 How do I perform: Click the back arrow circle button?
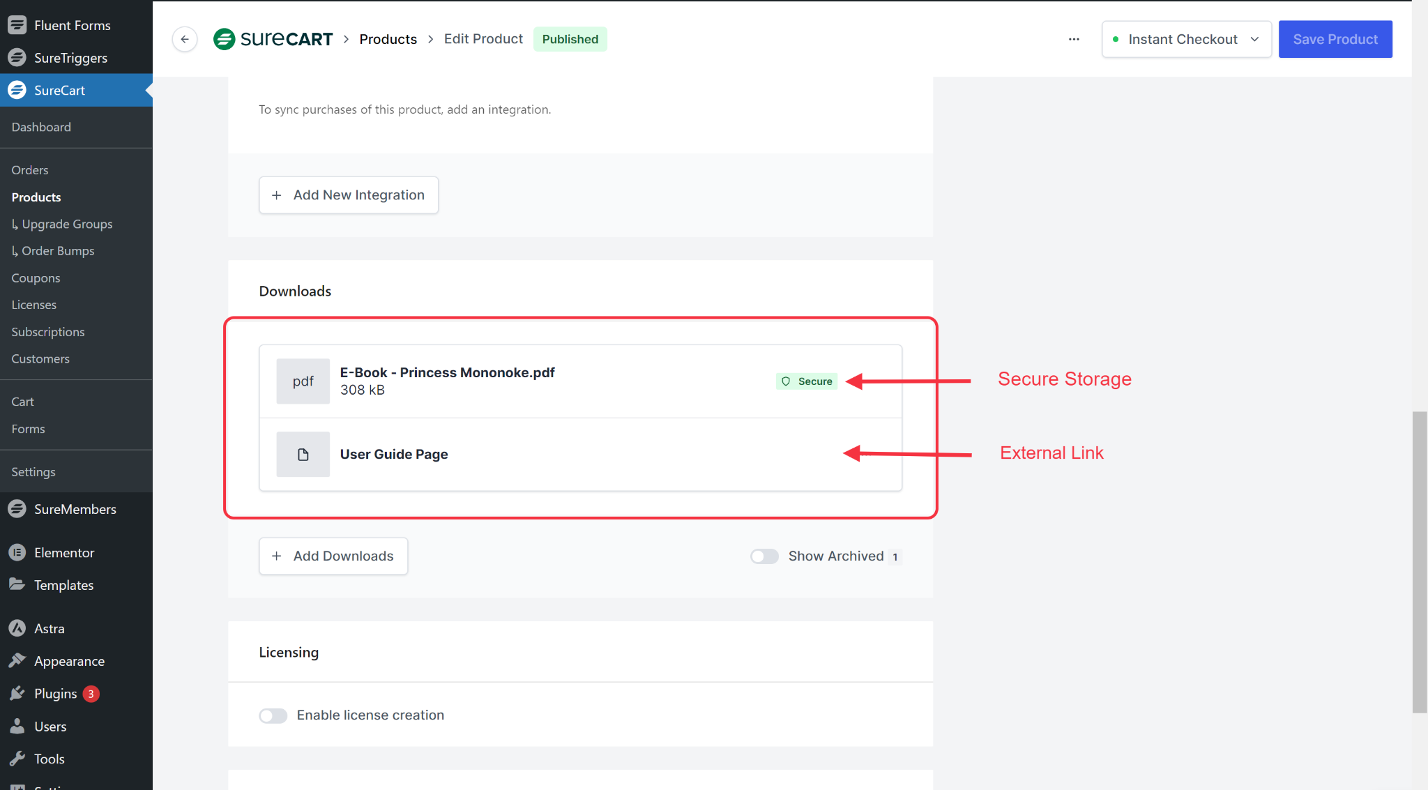pyautogui.click(x=185, y=39)
